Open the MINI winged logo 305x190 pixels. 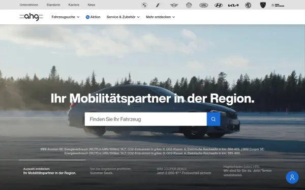[174, 5]
